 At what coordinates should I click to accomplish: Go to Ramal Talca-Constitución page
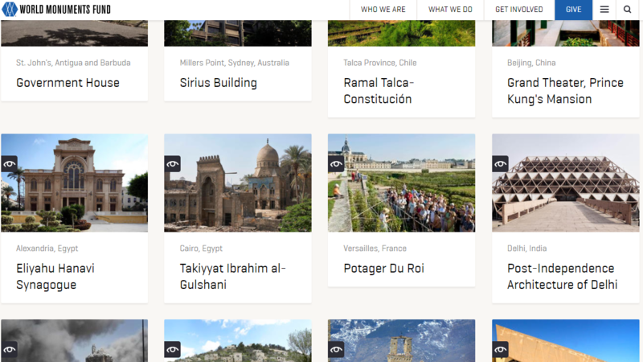coord(378,91)
